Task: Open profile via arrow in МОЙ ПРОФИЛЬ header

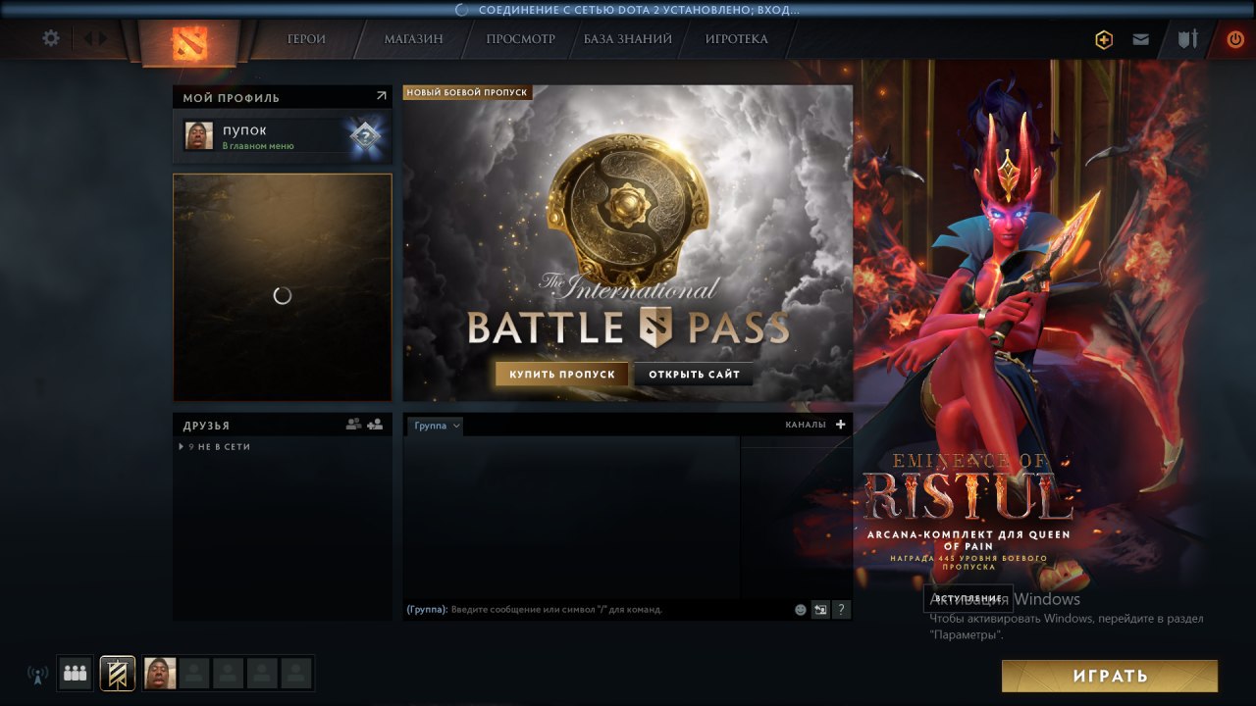Action: click(x=381, y=96)
